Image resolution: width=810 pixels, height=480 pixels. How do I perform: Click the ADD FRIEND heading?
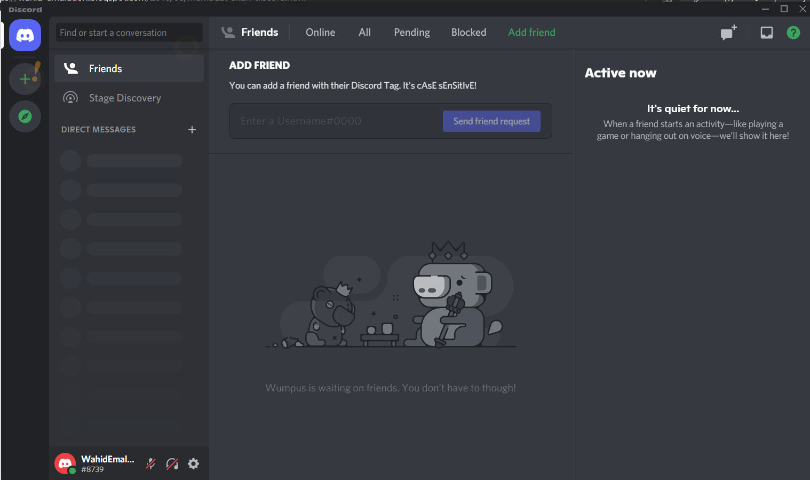[259, 65]
